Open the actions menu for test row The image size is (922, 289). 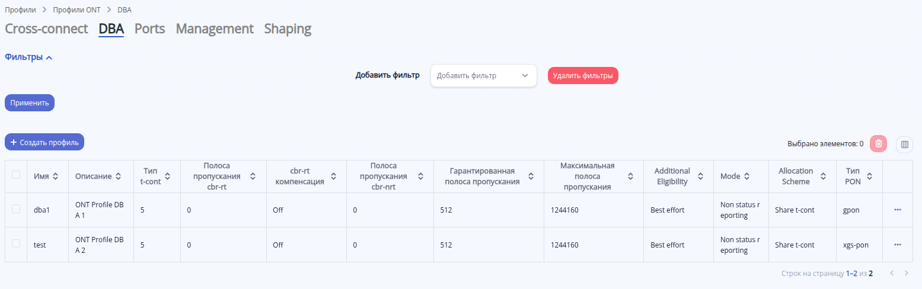tap(897, 245)
